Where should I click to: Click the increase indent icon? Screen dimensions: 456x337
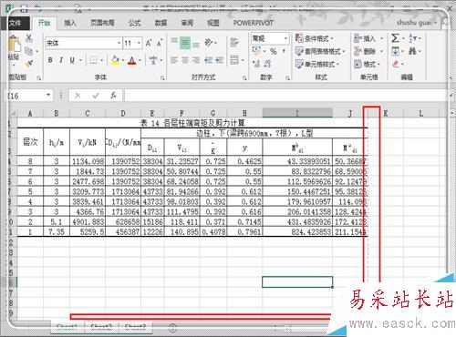point(220,60)
